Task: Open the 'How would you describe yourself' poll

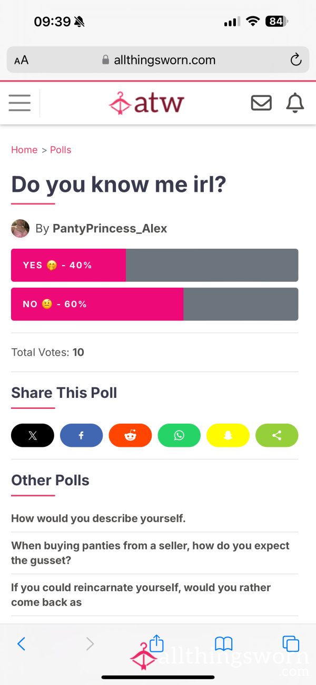Action: click(x=98, y=518)
